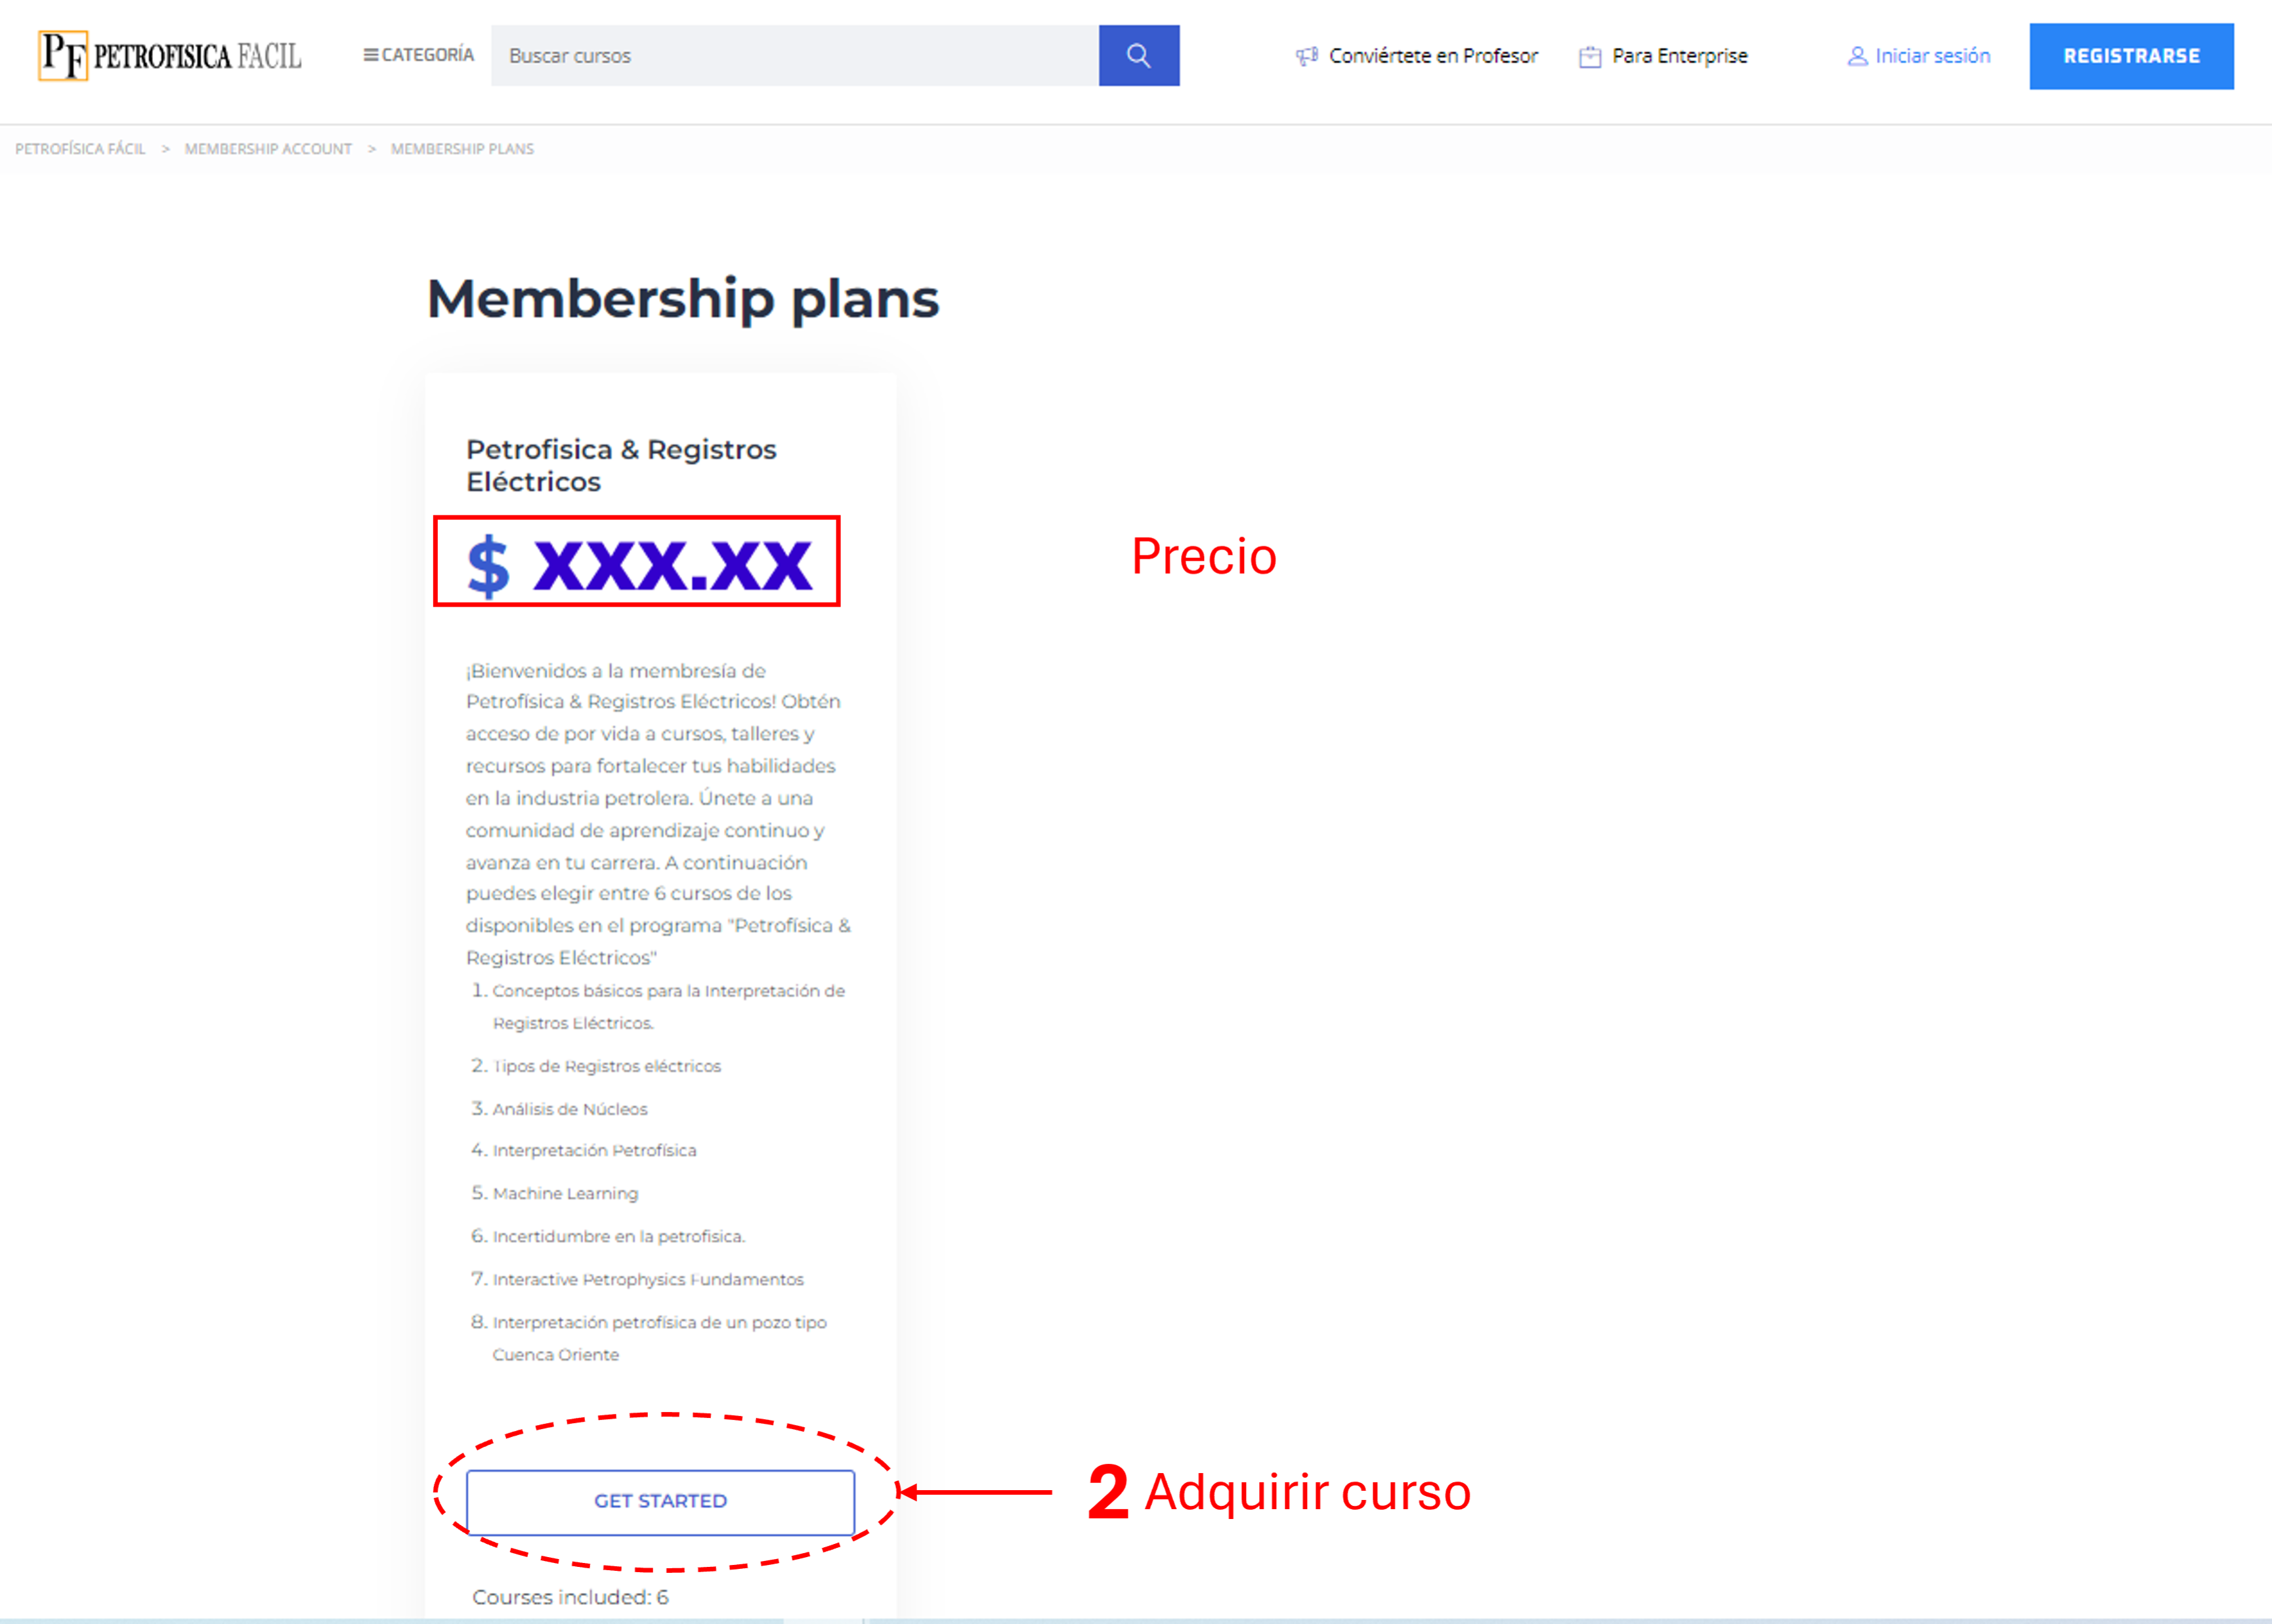Focus the Buscar cursos search field
This screenshot has height=1624, width=2272.
coord(795,56)
